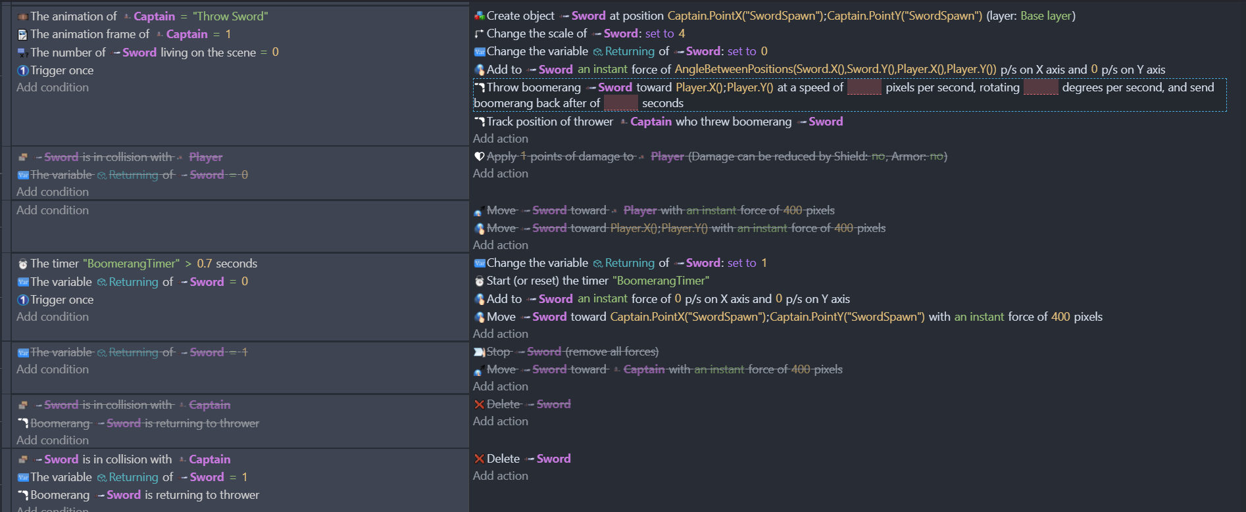The image size is (1246, 512).
Task: Click AngleBetweenPositions expression in force action
Action: [835, 70]
